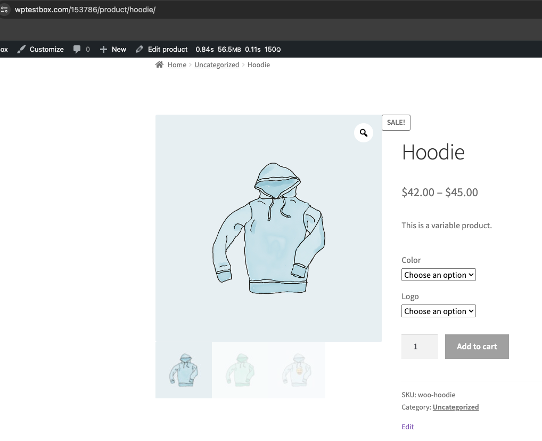Click the plus icon beside New
This screenshot has width=542, height=441.
click(103, 50)
